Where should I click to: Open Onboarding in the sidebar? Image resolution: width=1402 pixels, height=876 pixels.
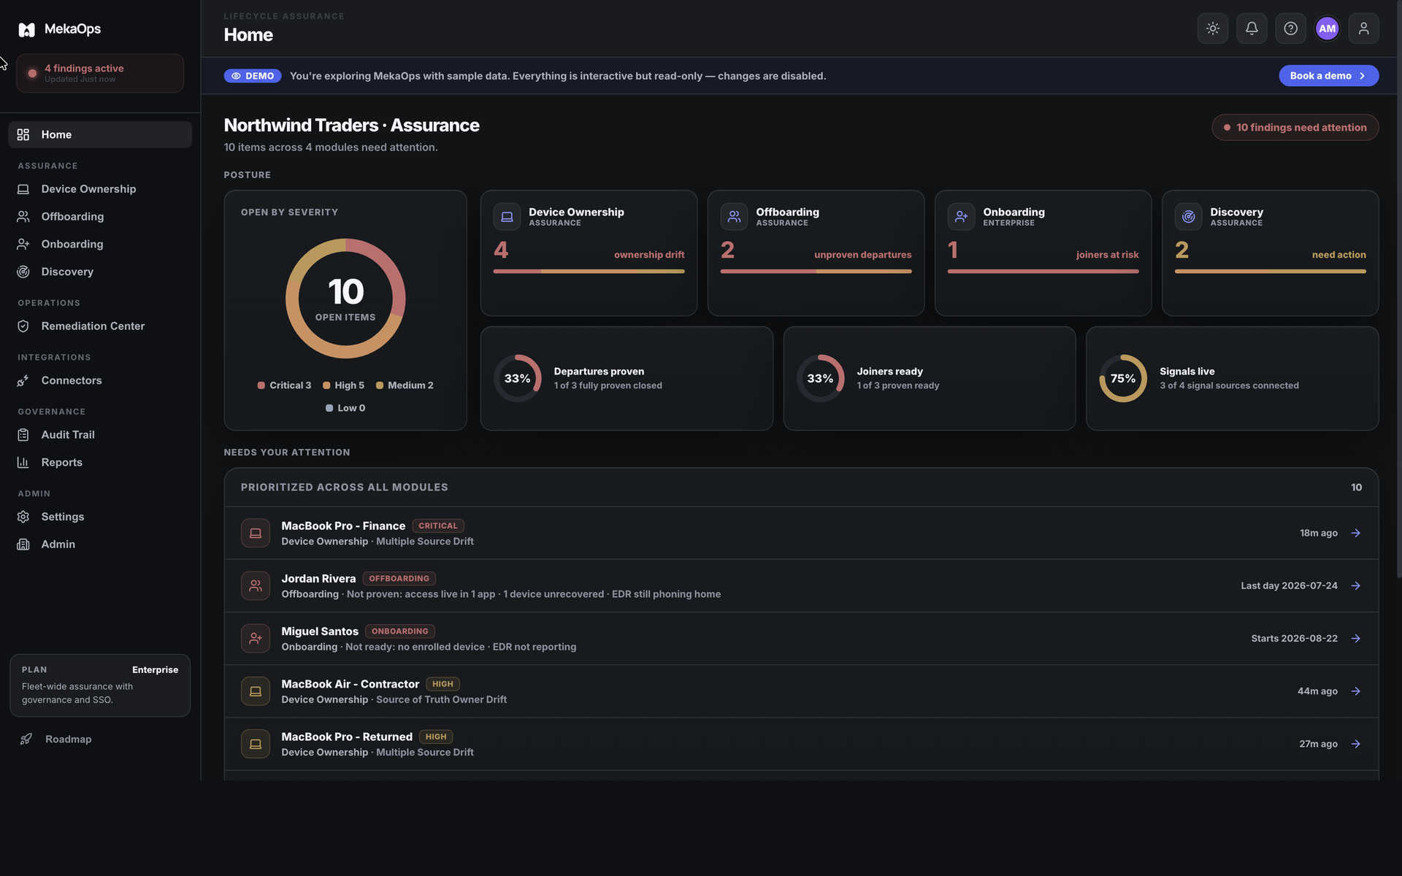(100, 244)
